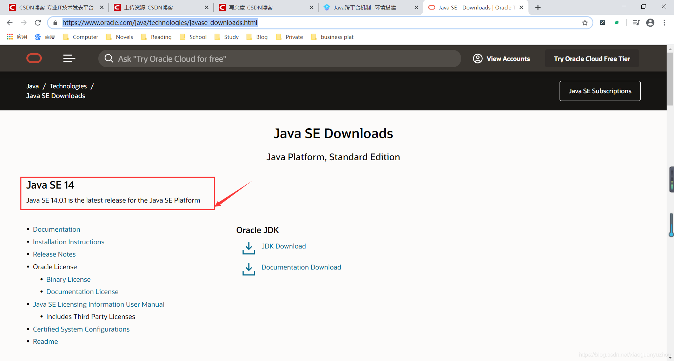Close the CSDN博客-专业IT技术发表平台 tab
The width and height of the screenshot is (674, 361).
tap(102, 7)
